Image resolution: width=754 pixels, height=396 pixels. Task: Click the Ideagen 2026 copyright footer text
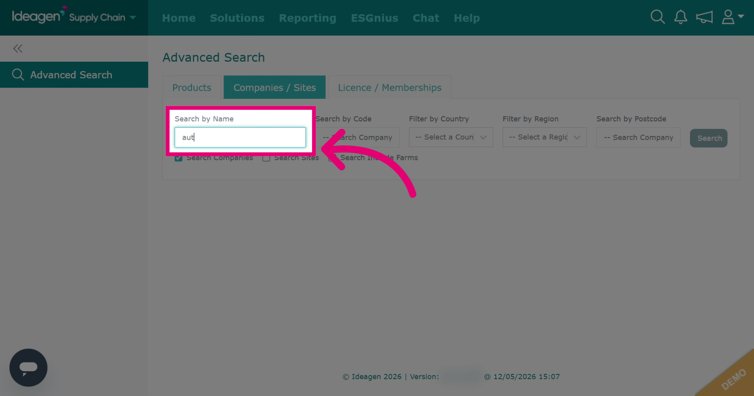pos(372,376)
